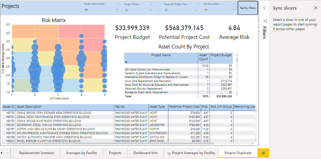
Task: Expand Funding Status slicer header chevron
Action: [x=235, y=4]
